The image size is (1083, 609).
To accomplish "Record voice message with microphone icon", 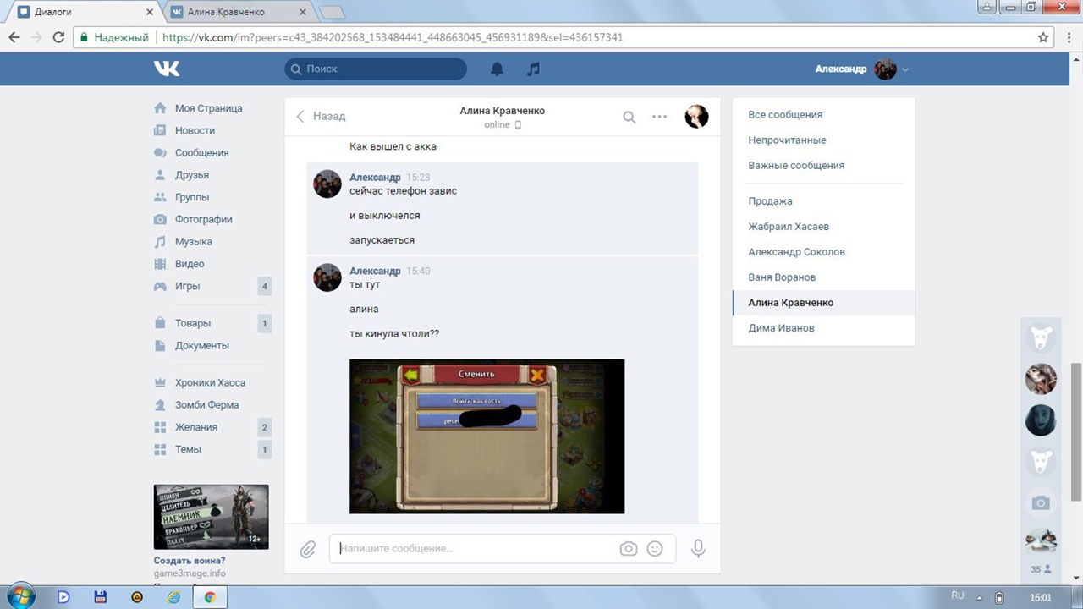I will coord(698,549).
